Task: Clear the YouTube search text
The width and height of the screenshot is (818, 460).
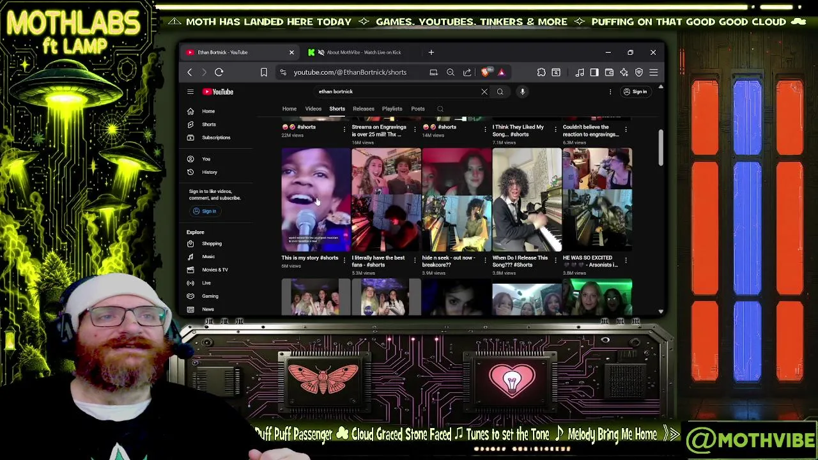Action: 484,91
